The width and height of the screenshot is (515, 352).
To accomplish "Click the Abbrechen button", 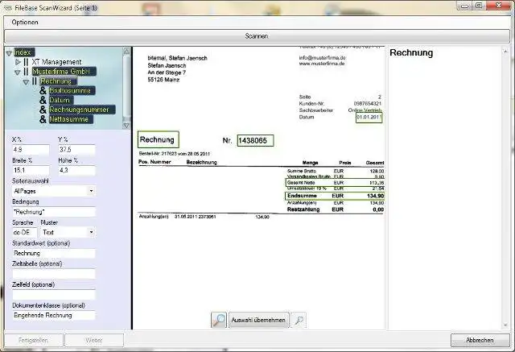I will [480, 340].
